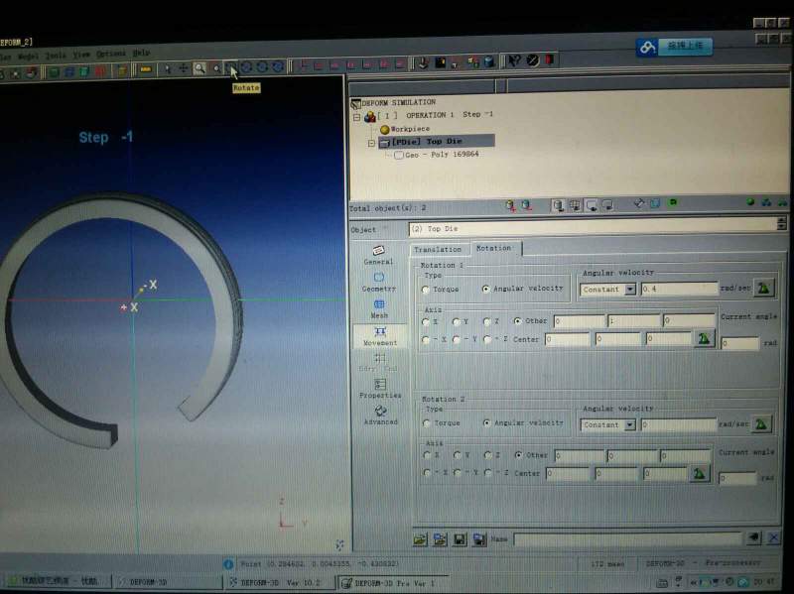Activate the magnifying glass zoom tool
The image size is (794, 594).
pos(199,68)
